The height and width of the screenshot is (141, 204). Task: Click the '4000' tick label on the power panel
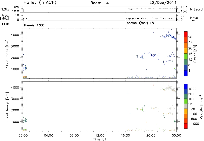(x=15, y=35)
